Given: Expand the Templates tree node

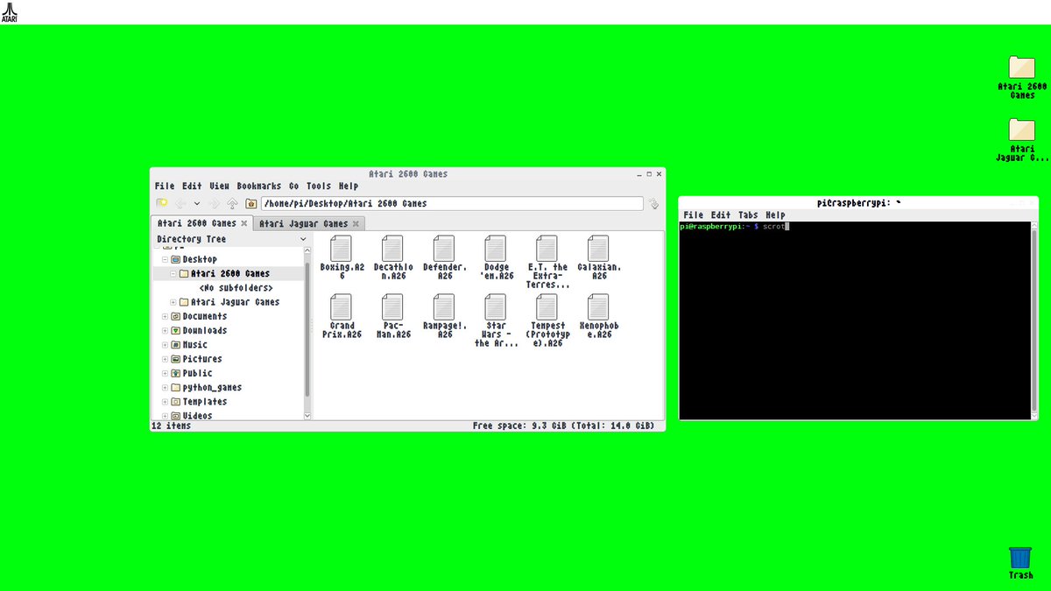Looking at the screenshot, I should [x=165, y=402].
